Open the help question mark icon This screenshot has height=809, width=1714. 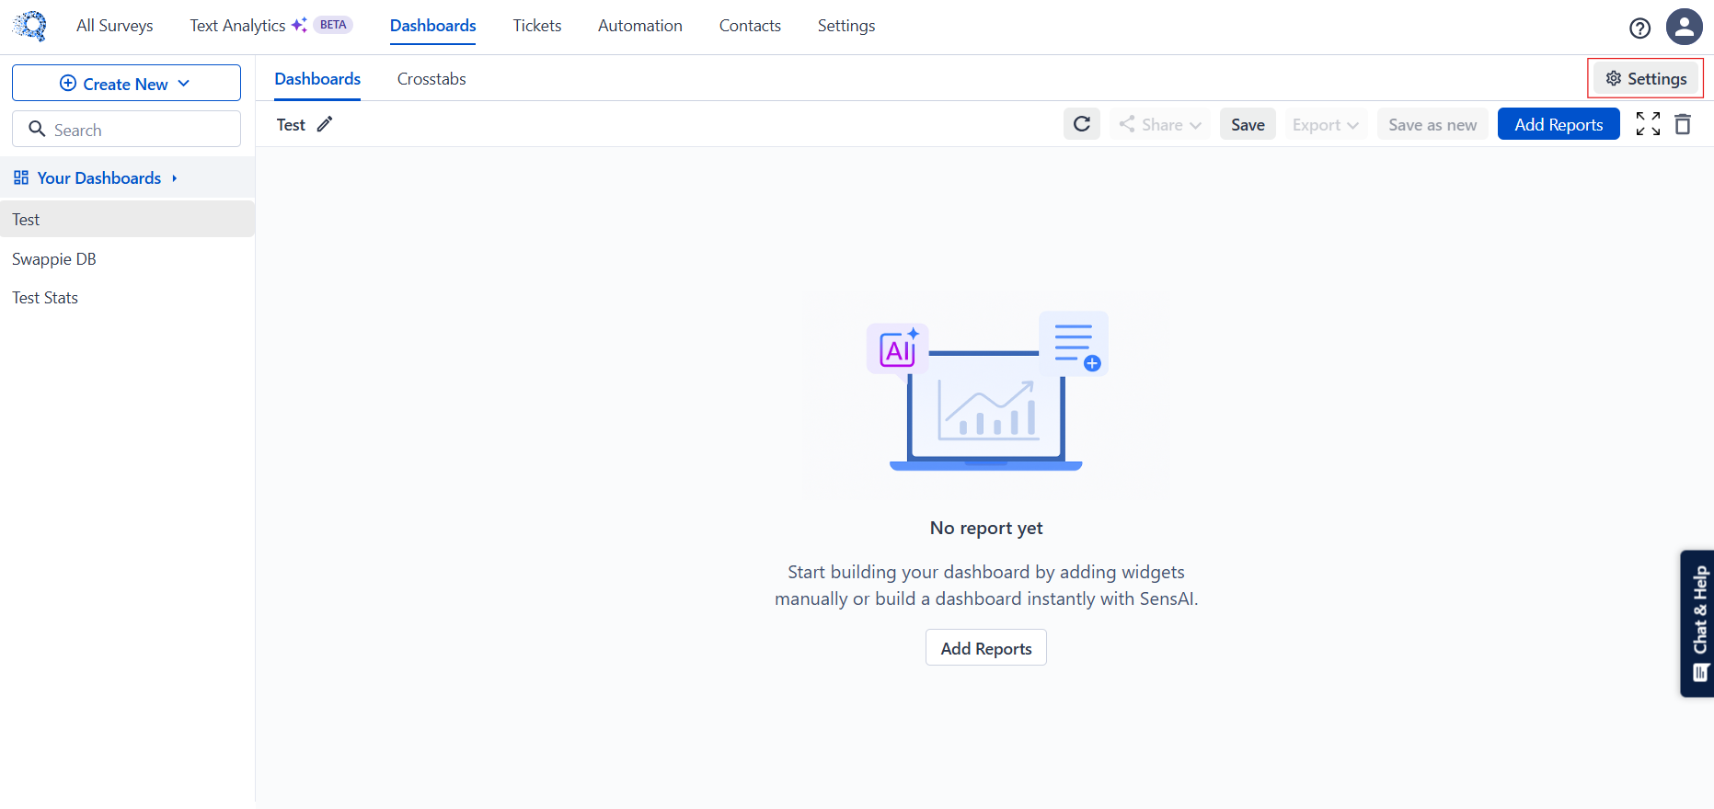1639,28
